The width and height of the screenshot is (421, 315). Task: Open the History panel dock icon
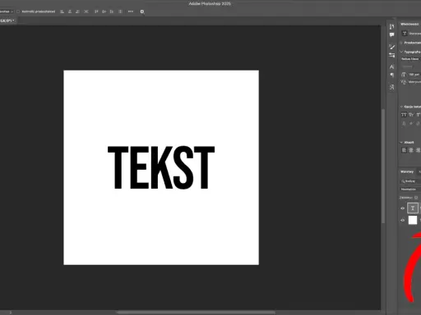(x=391, y=26)
